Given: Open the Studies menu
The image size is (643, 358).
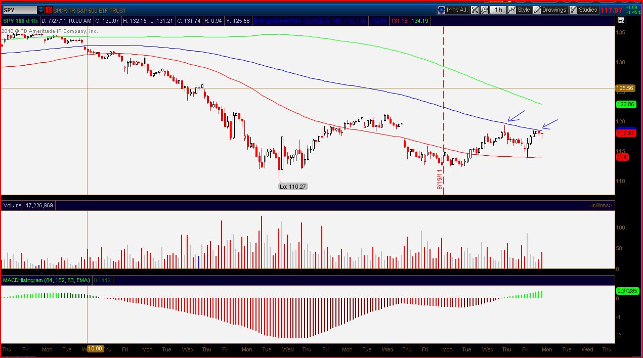Looking at the screenshot, I should pyautogui.click(x=584, y=10).
